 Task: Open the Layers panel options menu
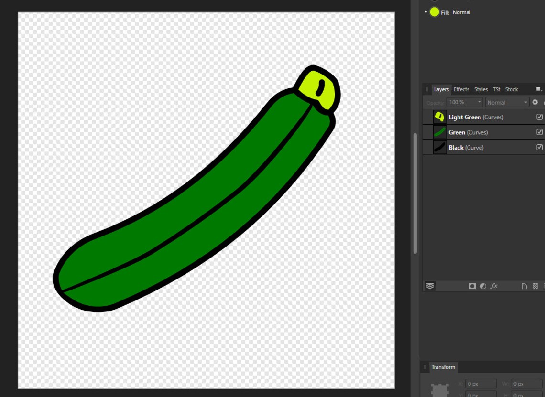coord(539,89)
